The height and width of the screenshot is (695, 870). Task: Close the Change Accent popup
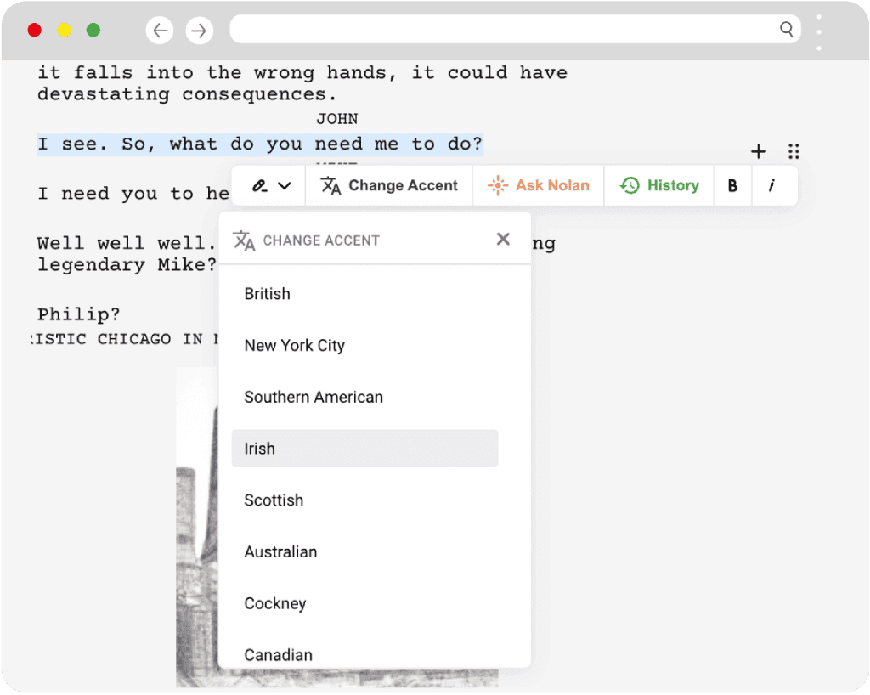click(x=503, y=240)
